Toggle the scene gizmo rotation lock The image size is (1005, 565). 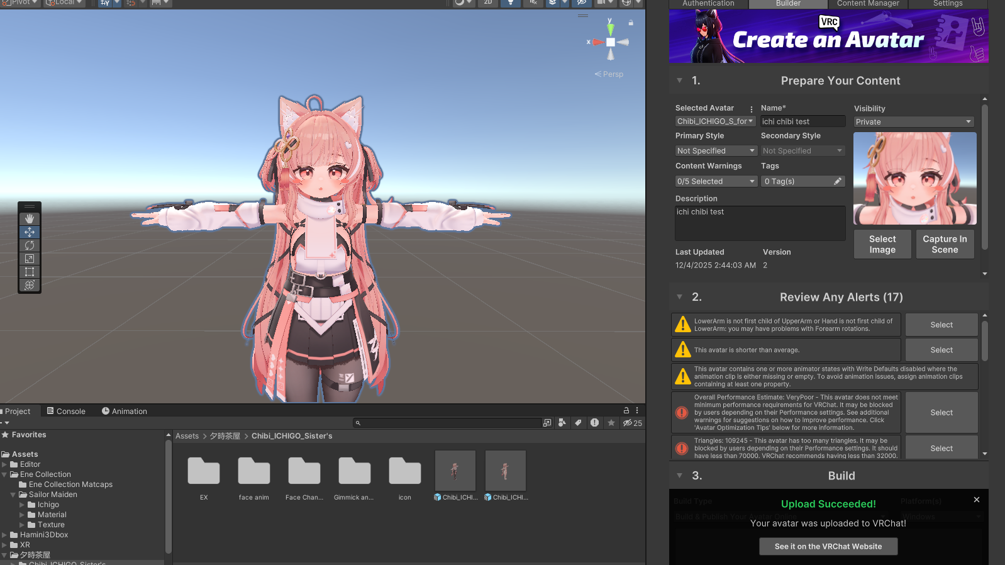point(631,23)
